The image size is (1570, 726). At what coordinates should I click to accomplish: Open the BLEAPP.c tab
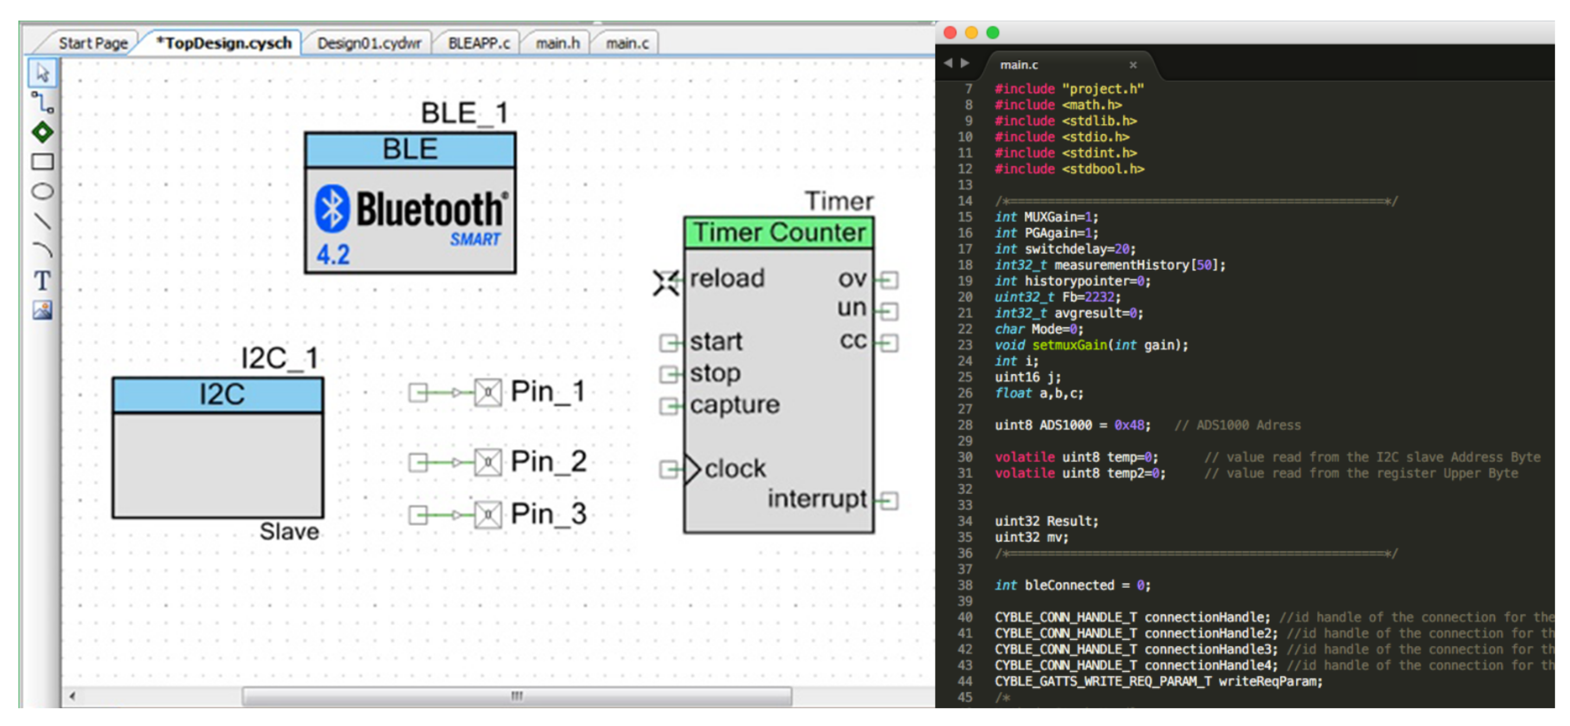coord(479,43)
